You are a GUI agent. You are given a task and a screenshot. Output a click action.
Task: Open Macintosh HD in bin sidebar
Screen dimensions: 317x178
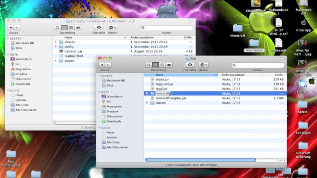coord(116,80)
